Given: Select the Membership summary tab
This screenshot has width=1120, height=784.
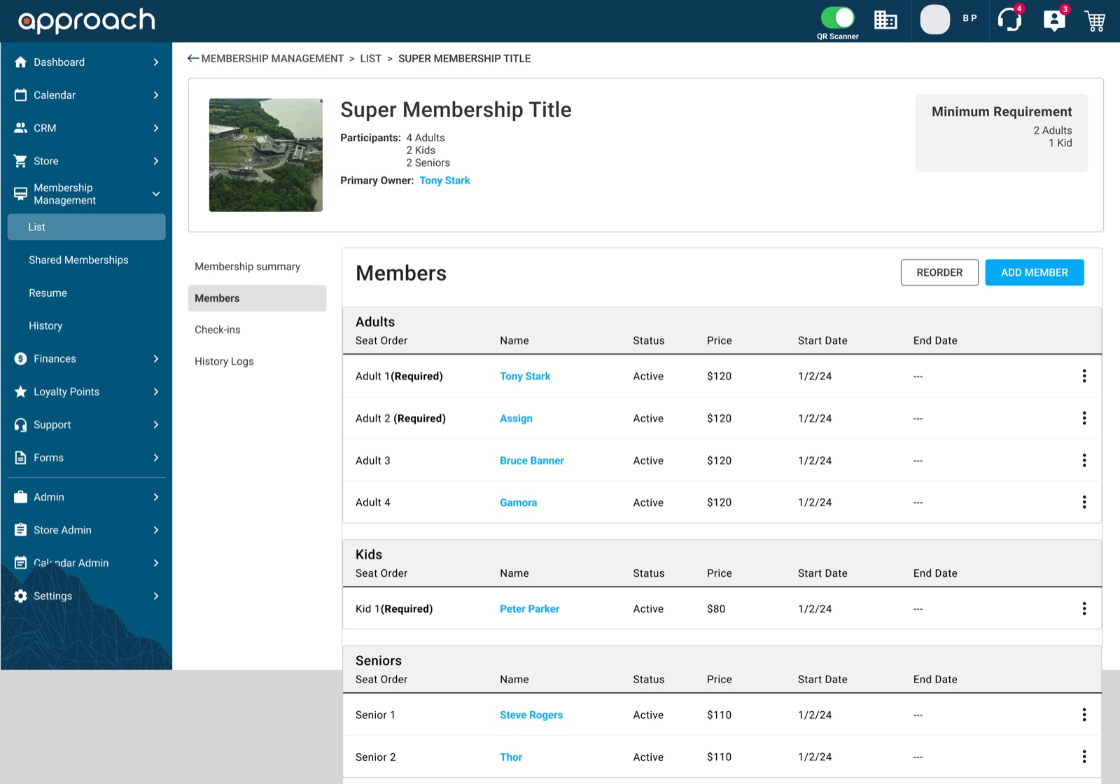Looking at the screenshot, I should click(257, 267).
